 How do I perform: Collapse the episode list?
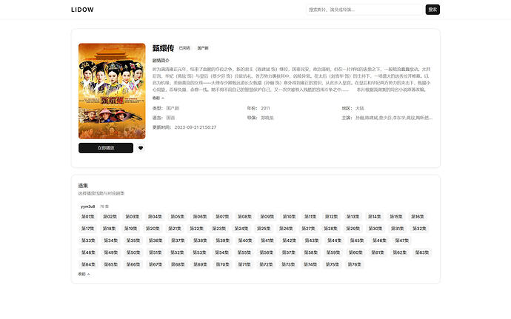click(x=84, y=274)
